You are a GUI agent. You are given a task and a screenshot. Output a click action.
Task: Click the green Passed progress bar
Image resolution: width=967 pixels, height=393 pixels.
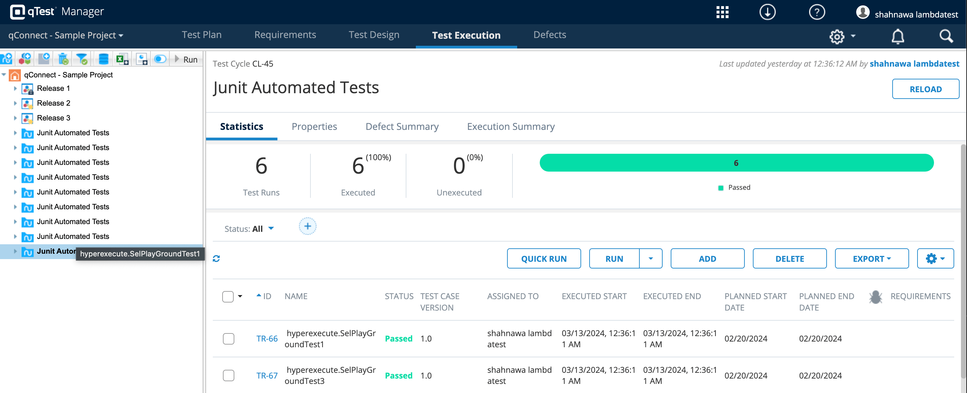coord(736,163)
